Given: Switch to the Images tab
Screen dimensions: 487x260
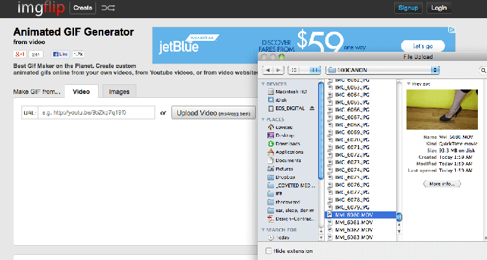Looking at the screenshot, I should pyautogui.click(x=118, y=92).
